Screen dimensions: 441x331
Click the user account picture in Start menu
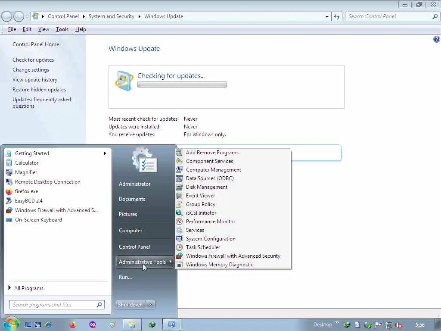144,160
